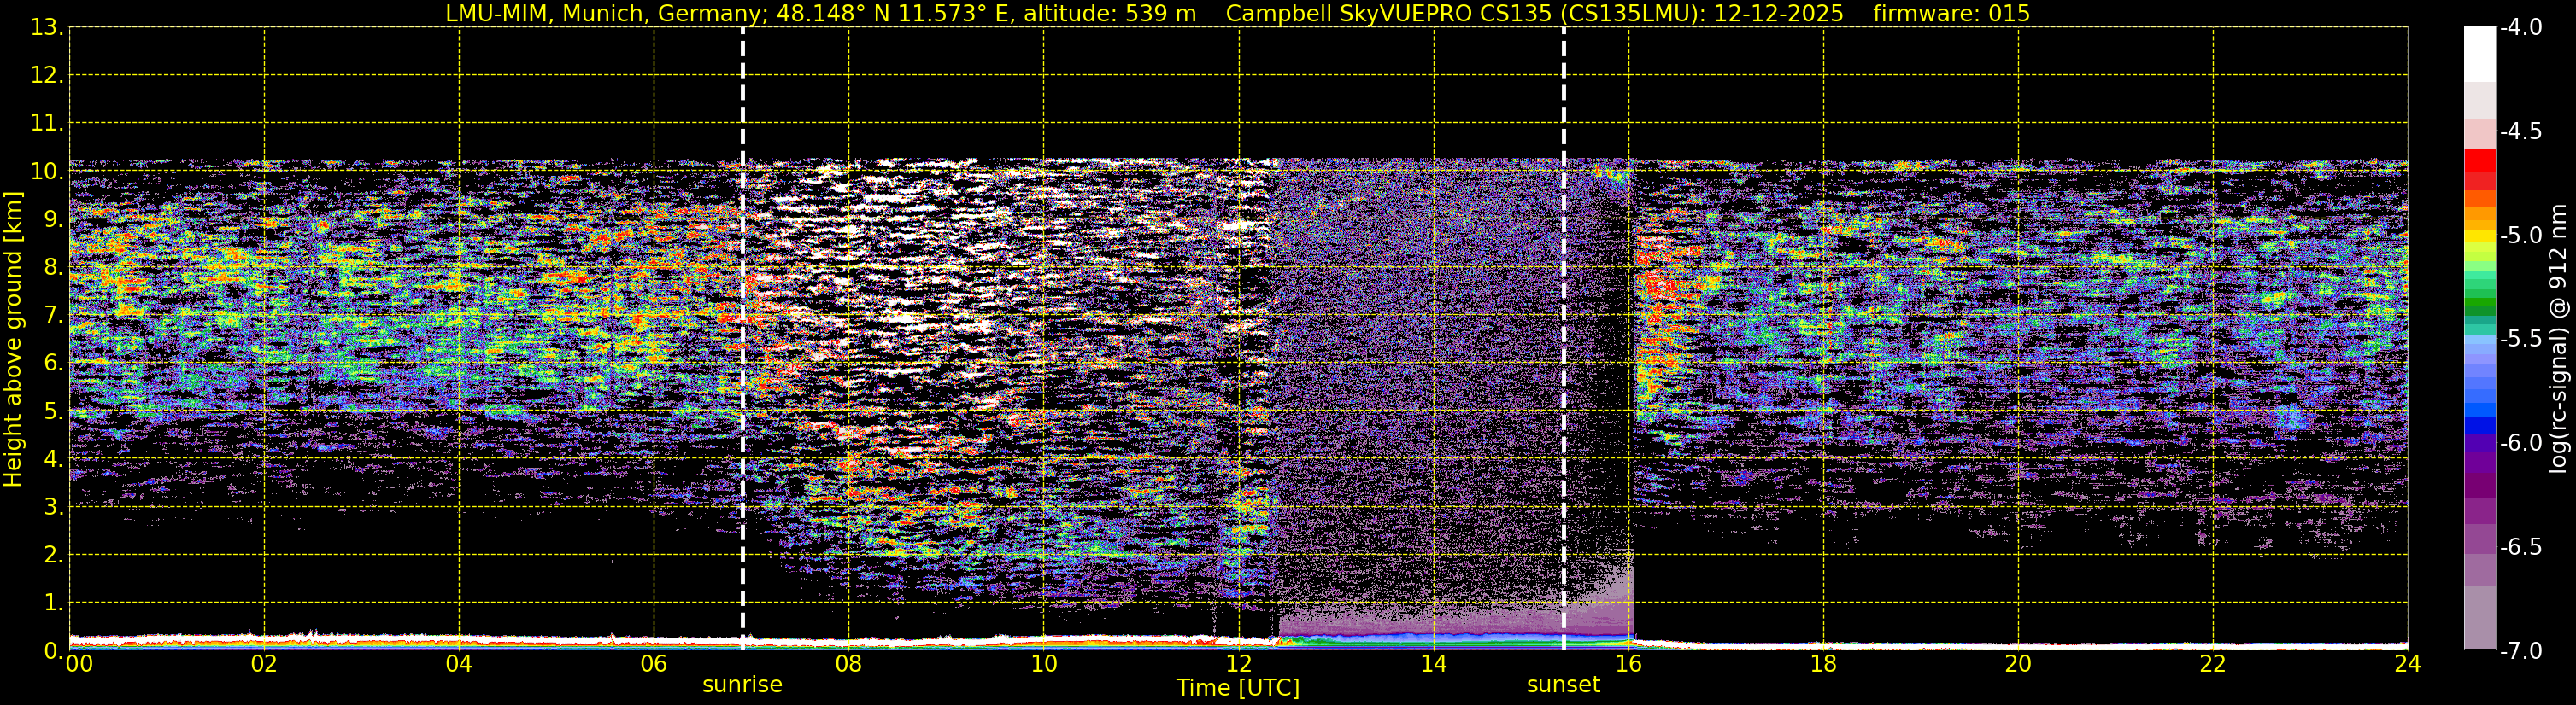Click the "12" time axis tick label
Viewport: 2576px width, 705px height.
1239,664
